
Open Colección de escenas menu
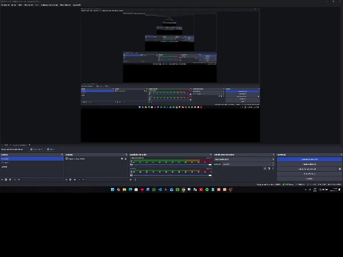pos(49,5)
